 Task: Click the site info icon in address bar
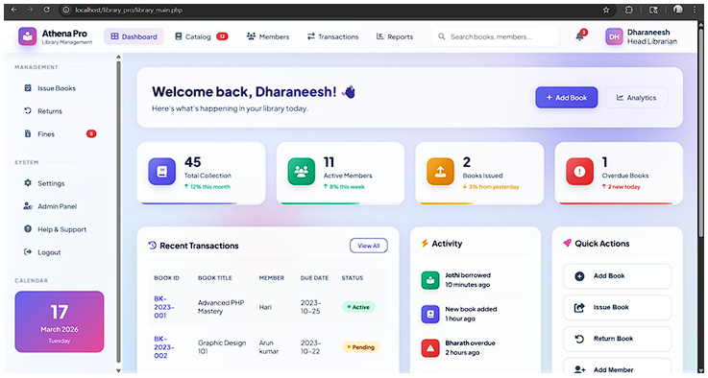point(66,10)
